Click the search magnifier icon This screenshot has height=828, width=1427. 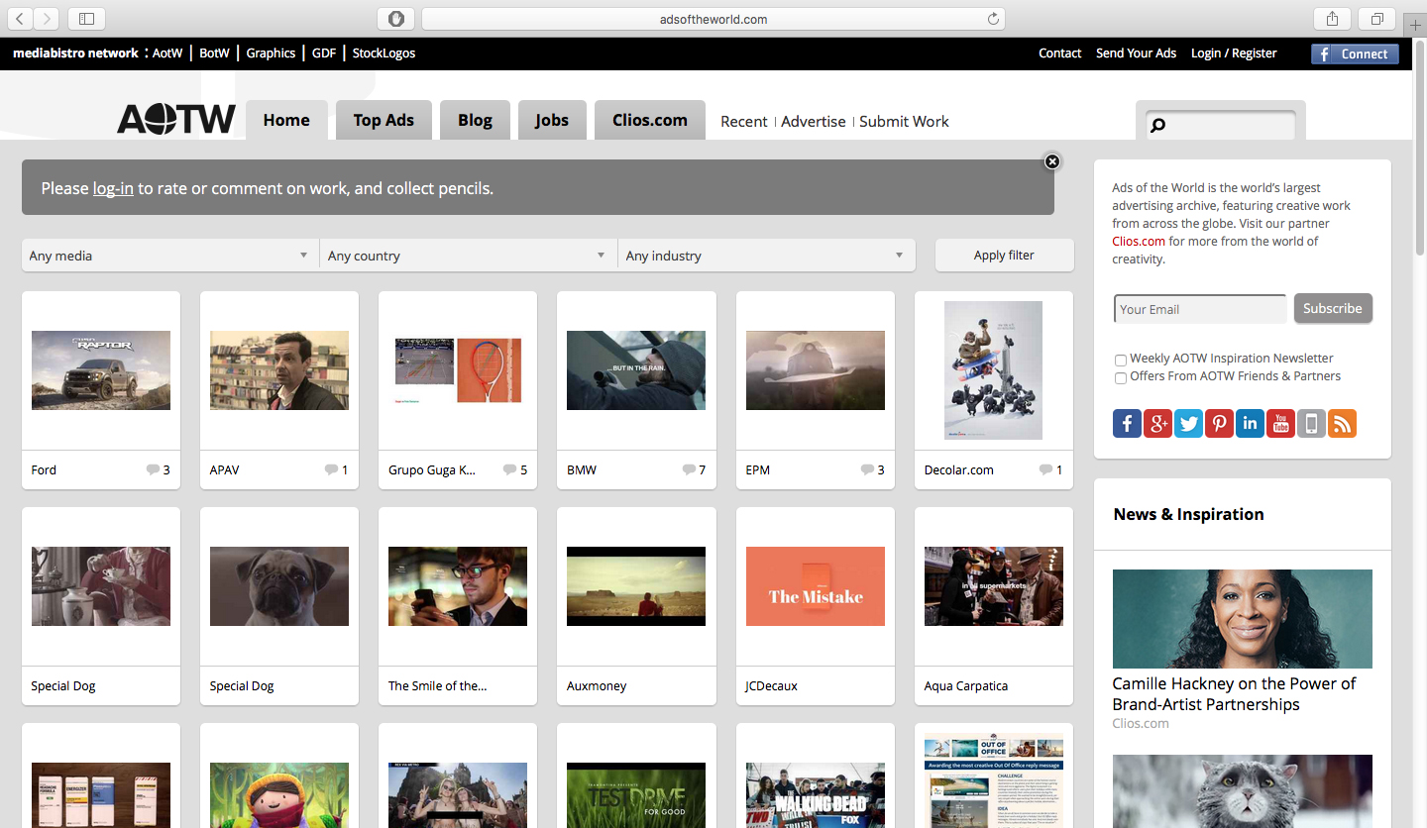pyautogui.click(x=1157, y=126)
